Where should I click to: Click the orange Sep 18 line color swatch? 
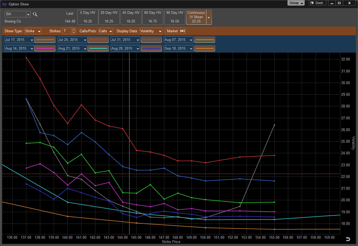(x=205, y=49)
